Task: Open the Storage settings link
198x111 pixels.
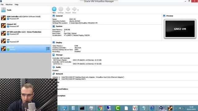Action: (x=59, y=55)
